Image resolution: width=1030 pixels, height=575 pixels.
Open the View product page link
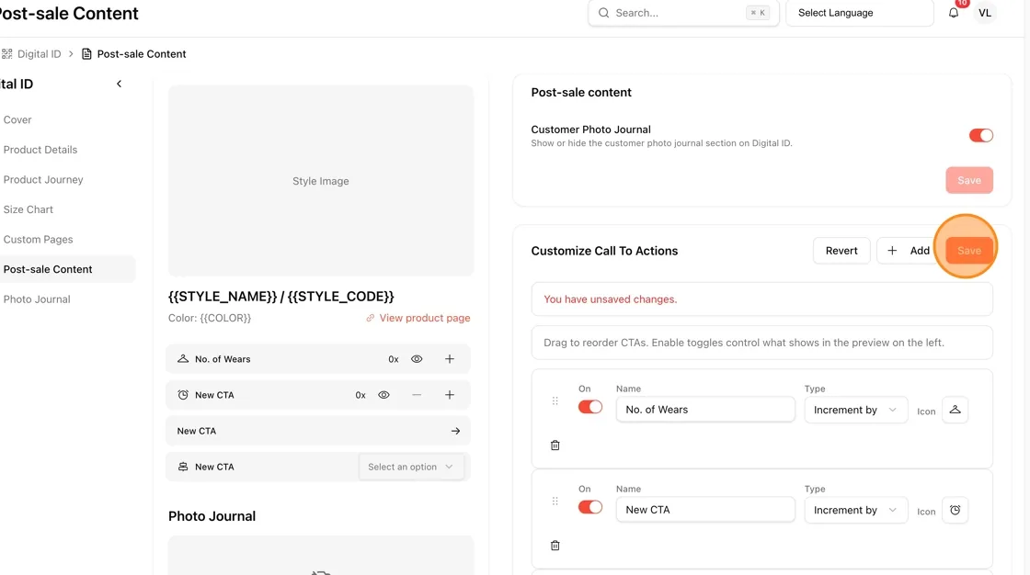(x=418, y=318)
